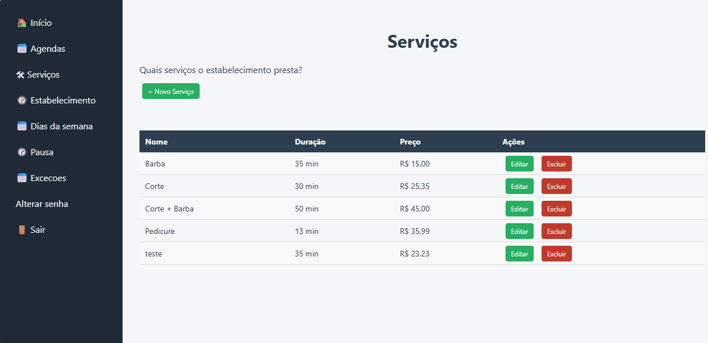Click the clock icon beside Estabelecimento
708x343 pixels.
click(x=22, y=101)
